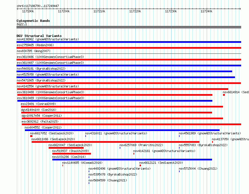249x194 pixels.
Task: Select the red bar under nsv6620047
Action: [66, 148]
